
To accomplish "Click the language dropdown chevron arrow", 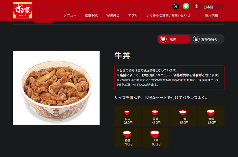I will (221, 6).
